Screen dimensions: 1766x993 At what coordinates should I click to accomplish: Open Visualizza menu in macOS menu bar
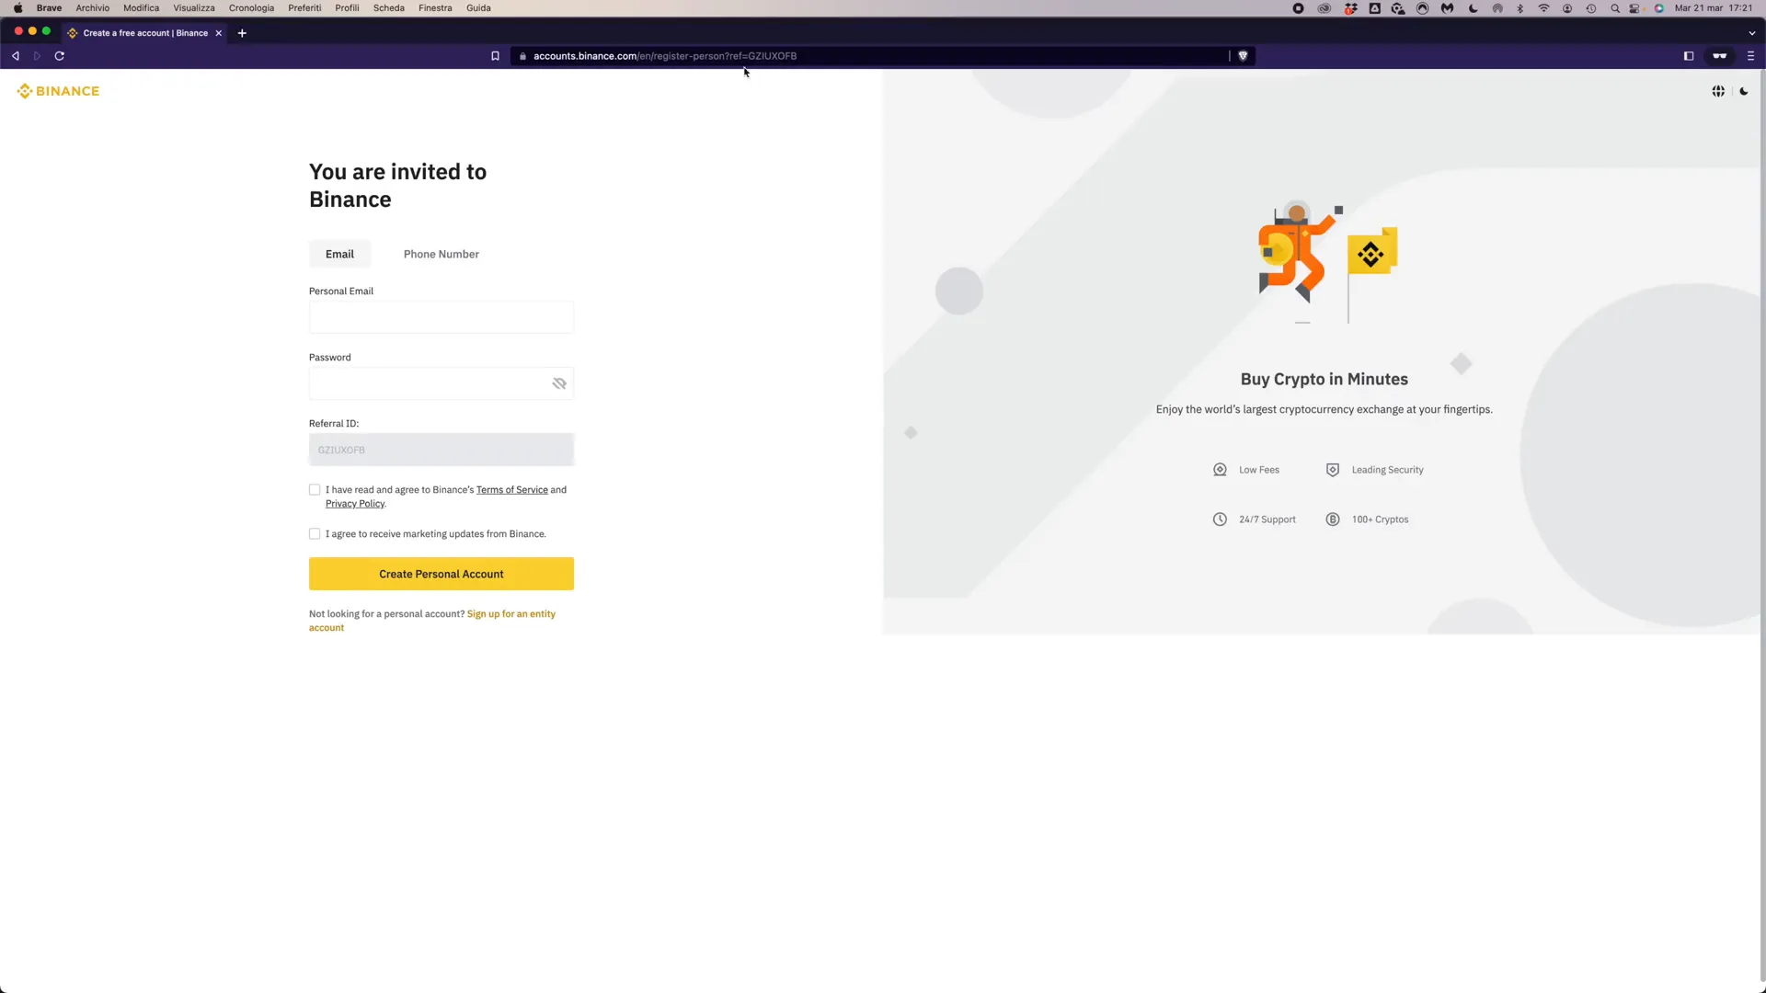pyautogui.click(x=194, y=8)
